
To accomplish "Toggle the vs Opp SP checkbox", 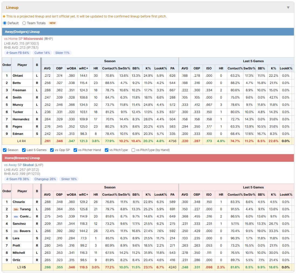I will pos(52,150).
